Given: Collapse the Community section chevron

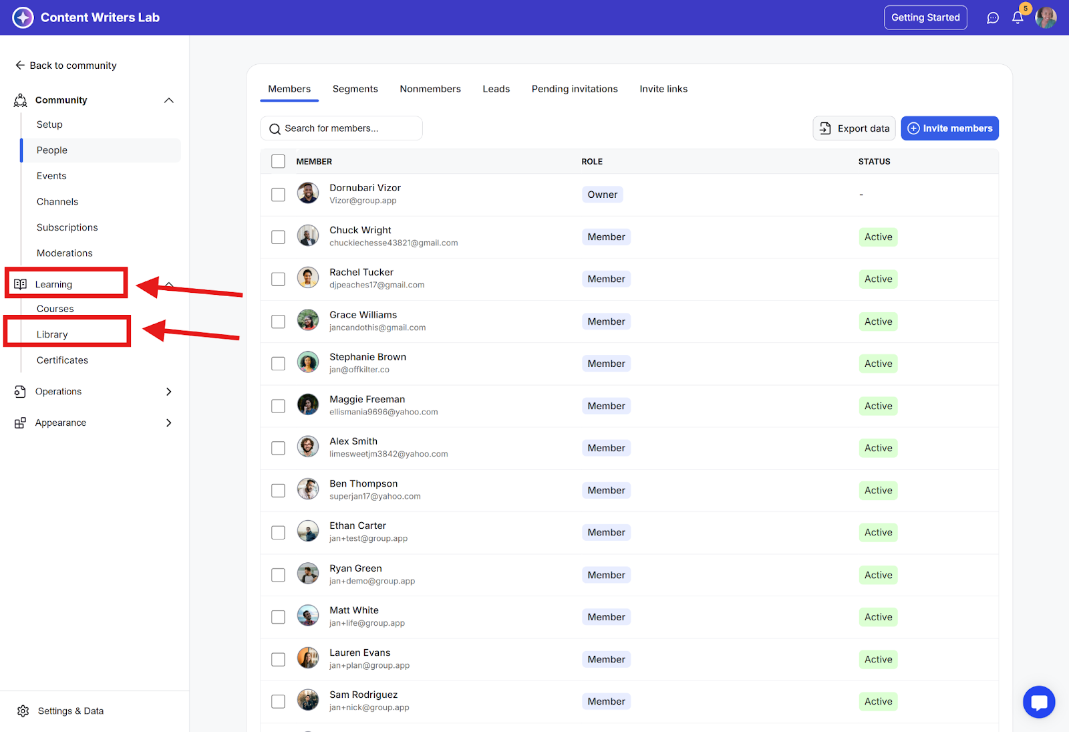Looking at the screenshot, I should pyautogui.click(x=169, y=100).
